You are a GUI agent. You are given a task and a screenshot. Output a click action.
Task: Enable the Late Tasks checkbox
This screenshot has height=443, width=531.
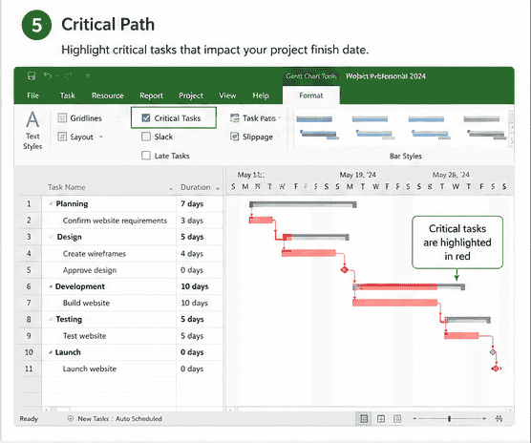point(146,156)
